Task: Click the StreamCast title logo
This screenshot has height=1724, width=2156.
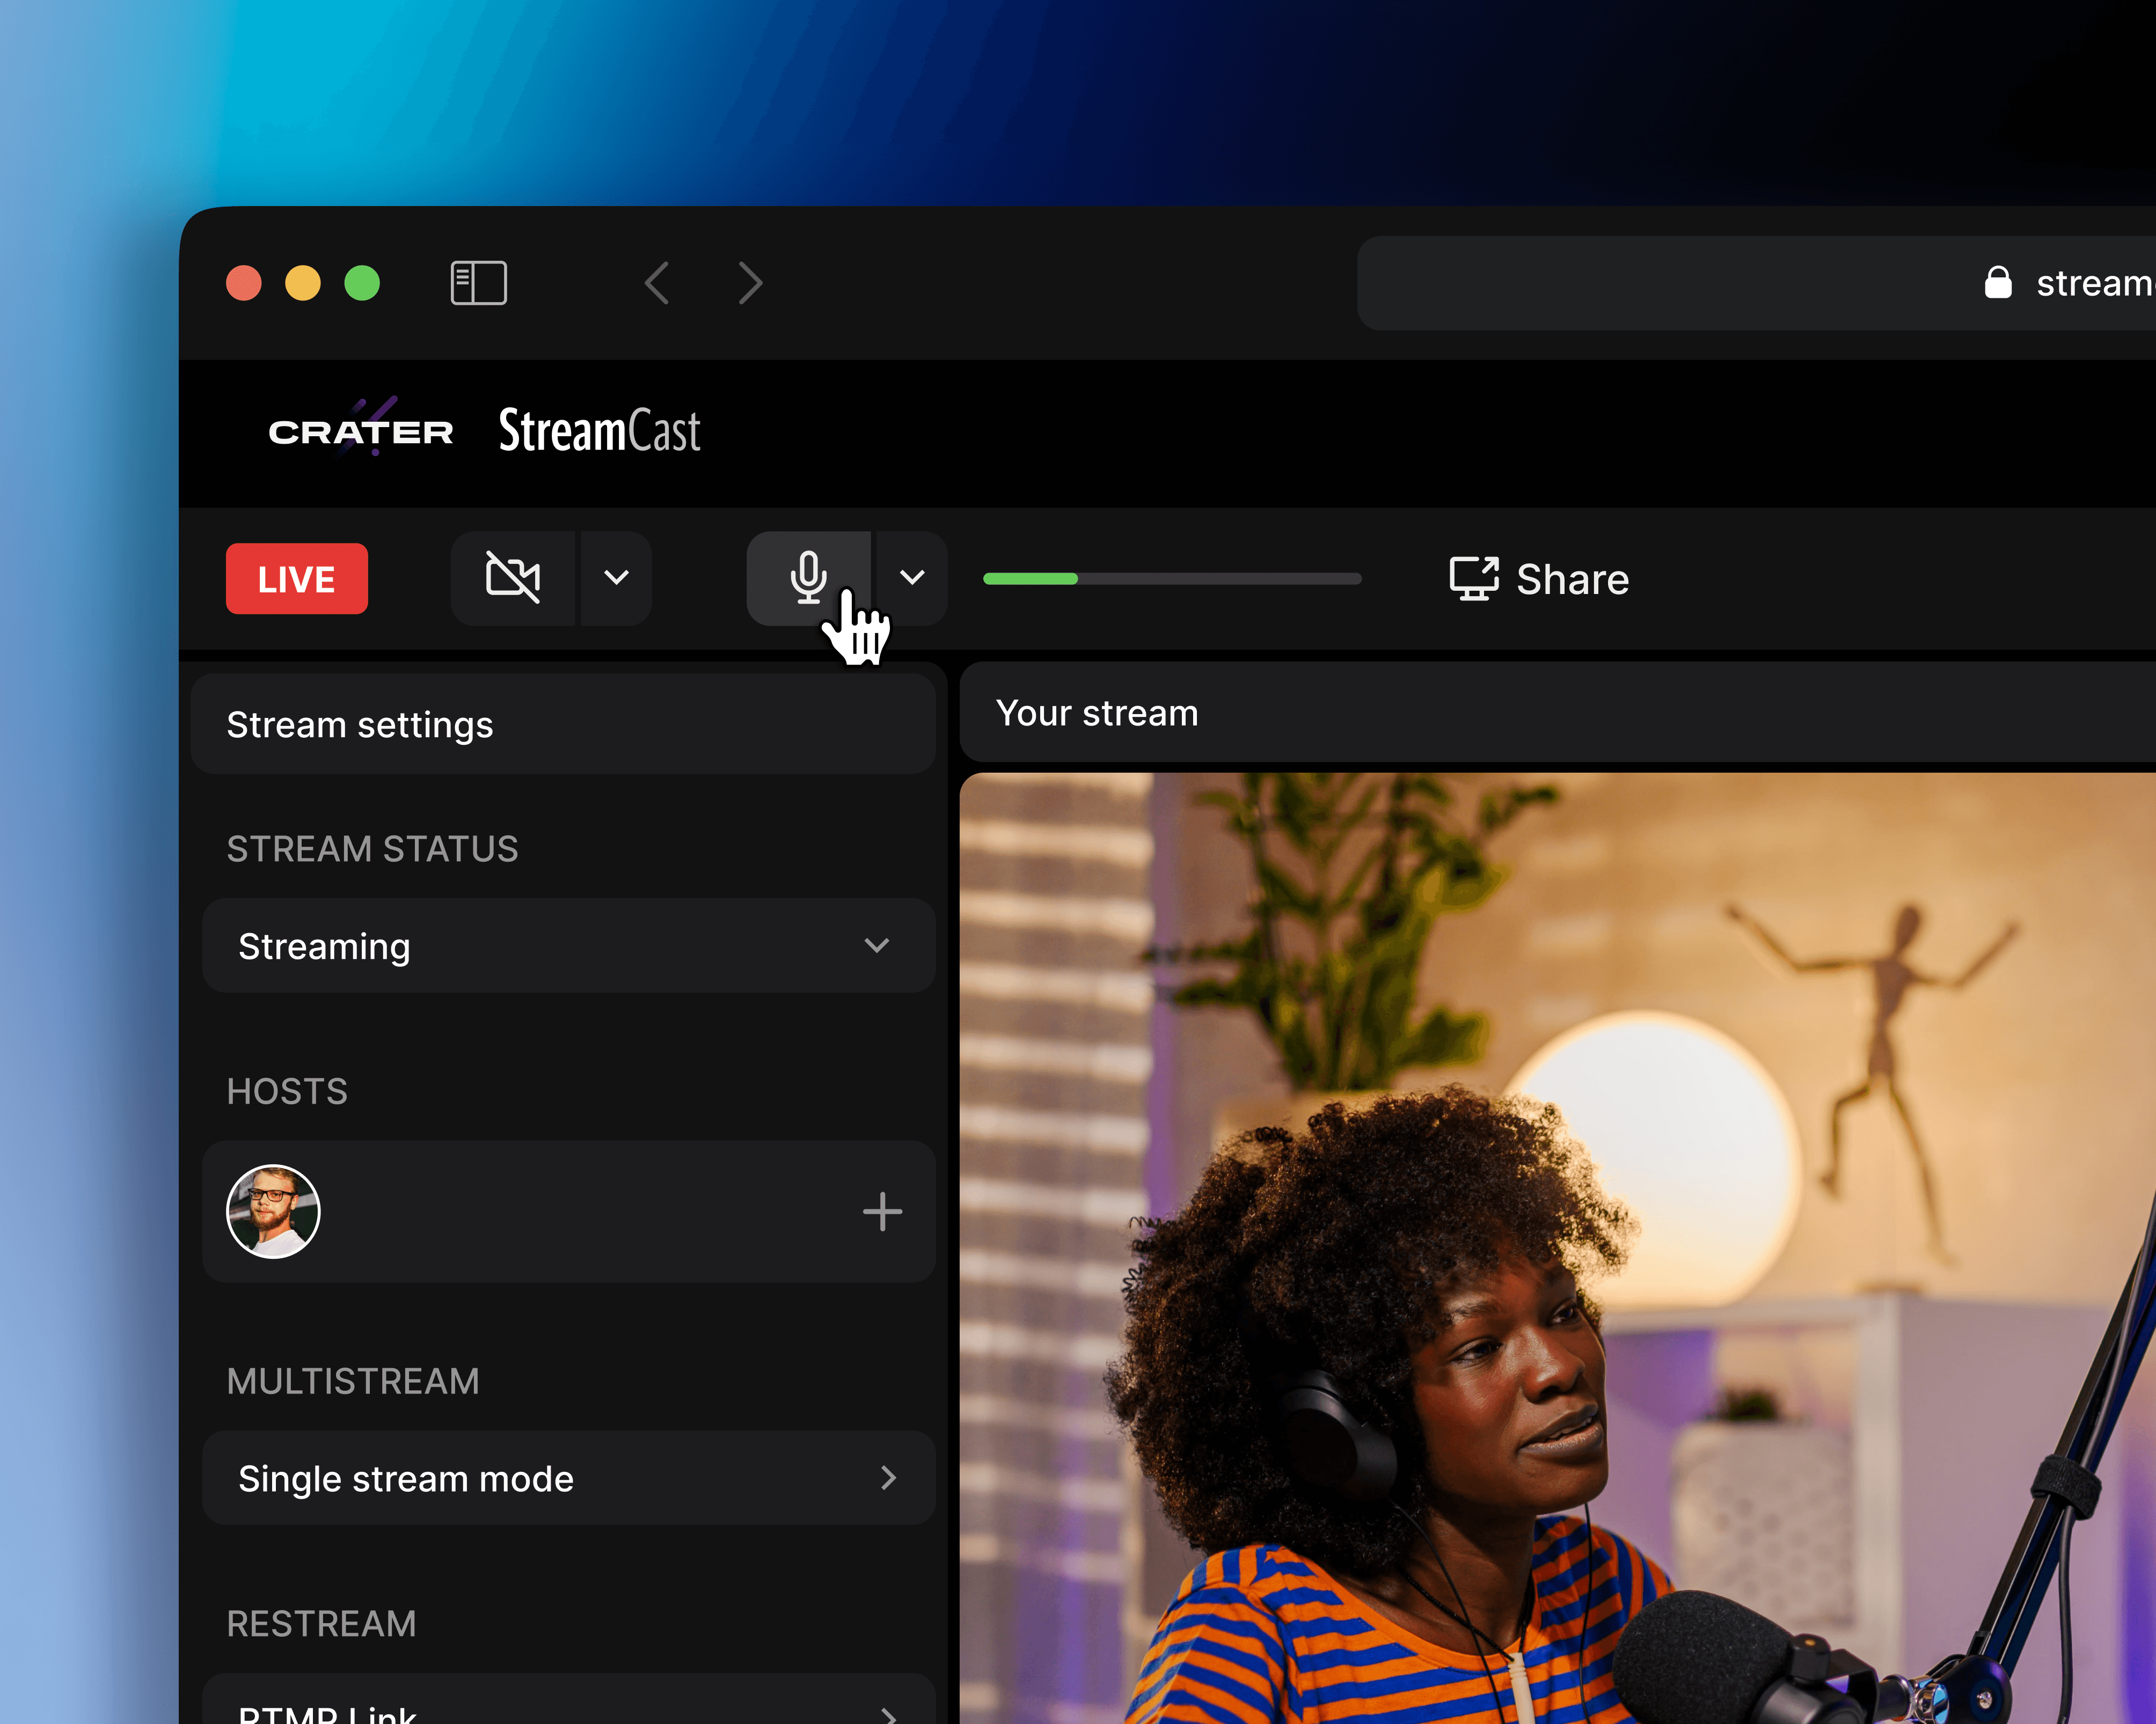Action: coord(599,431)
